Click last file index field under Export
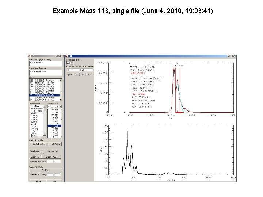263x197 pixels. tap(57, 162)
